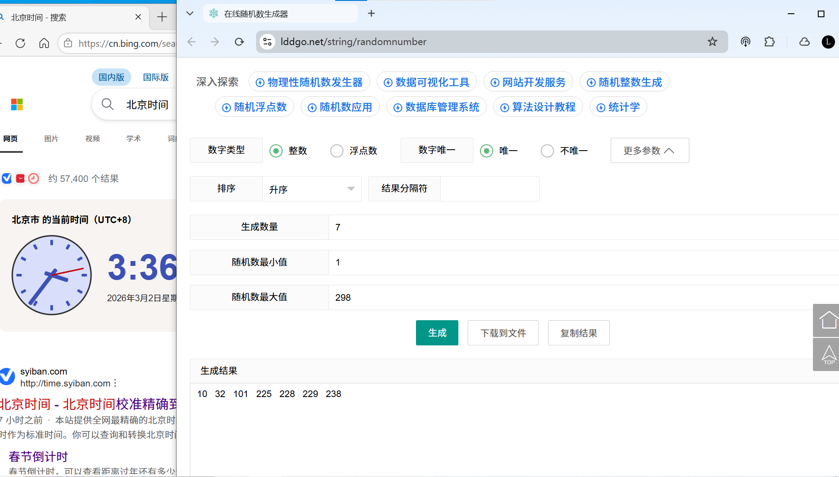Add a new tab in the Bing window
This screenshot has height=477, width=839.
click(x=162, y=17)
